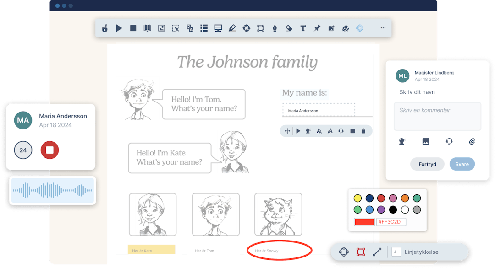This screenshot has width=495, height=268.
Task: Open the bulleted list tool
Action: tap(203, 28)
